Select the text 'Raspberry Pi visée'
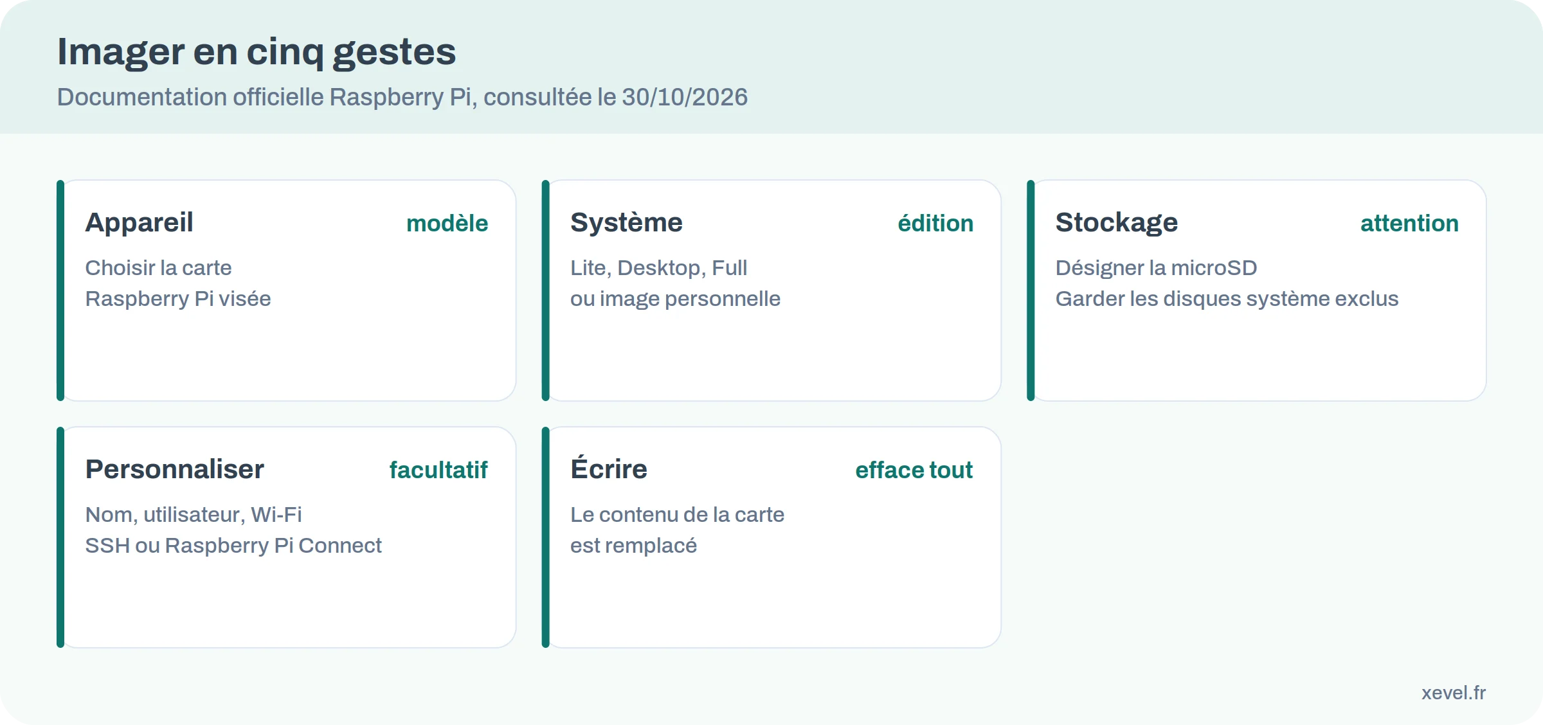 point(178,298)
